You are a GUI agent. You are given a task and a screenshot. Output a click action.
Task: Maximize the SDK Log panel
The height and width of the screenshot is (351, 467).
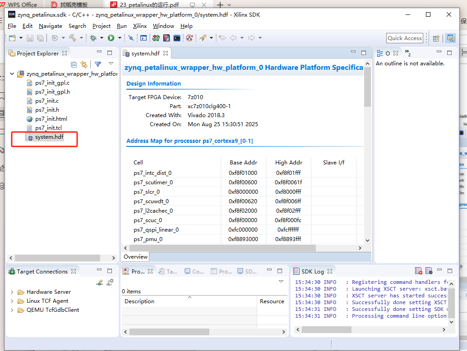click(450, 271)
